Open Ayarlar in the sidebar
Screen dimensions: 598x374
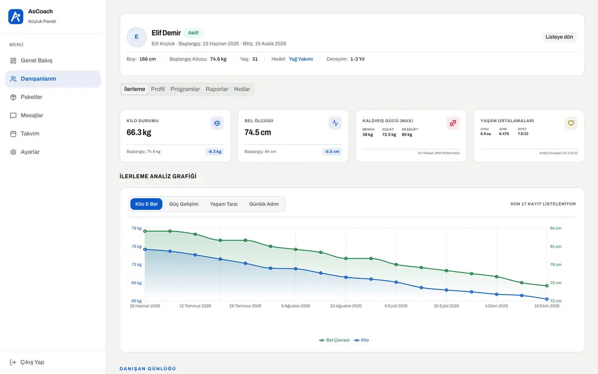pos(53,152)
